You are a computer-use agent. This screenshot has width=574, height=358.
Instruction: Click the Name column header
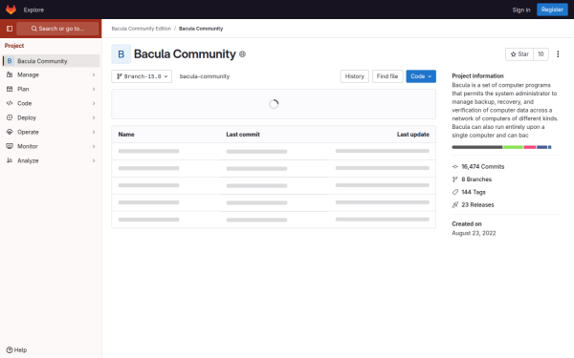click(x=126, y=135)
